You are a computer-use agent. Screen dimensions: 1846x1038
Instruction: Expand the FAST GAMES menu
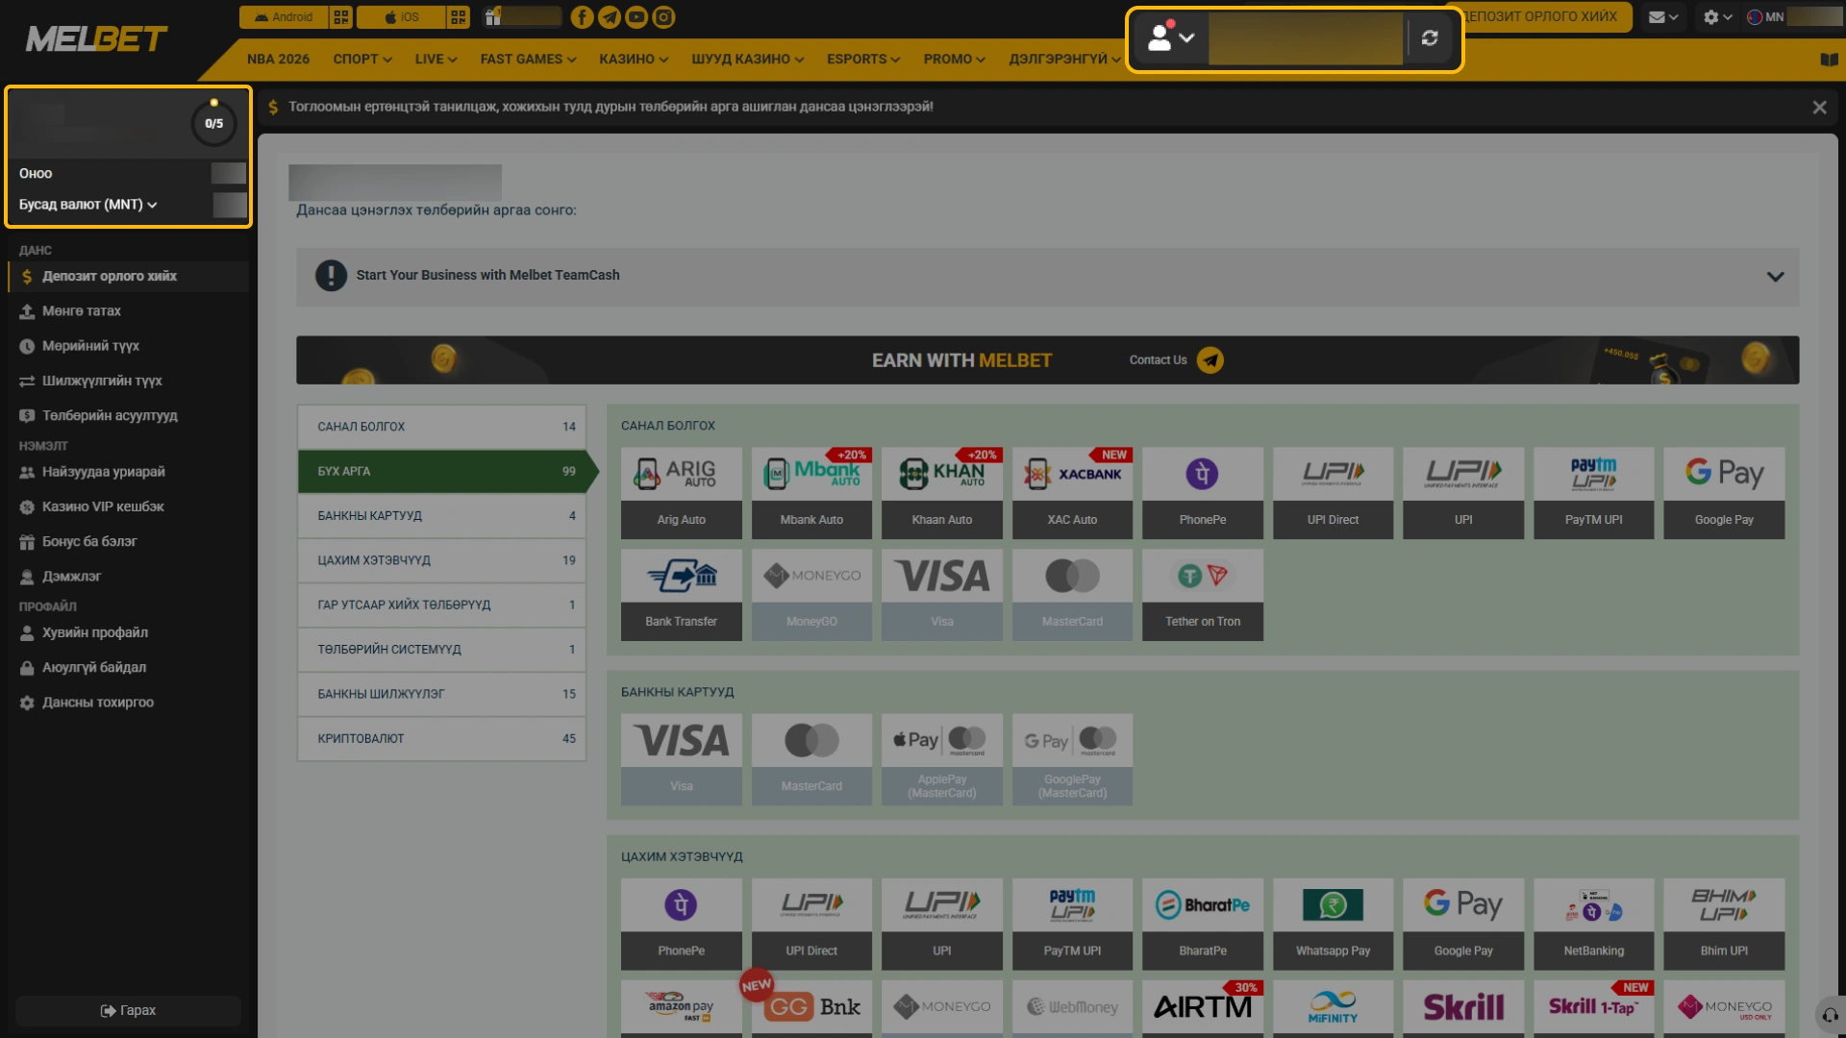(528, 60)
